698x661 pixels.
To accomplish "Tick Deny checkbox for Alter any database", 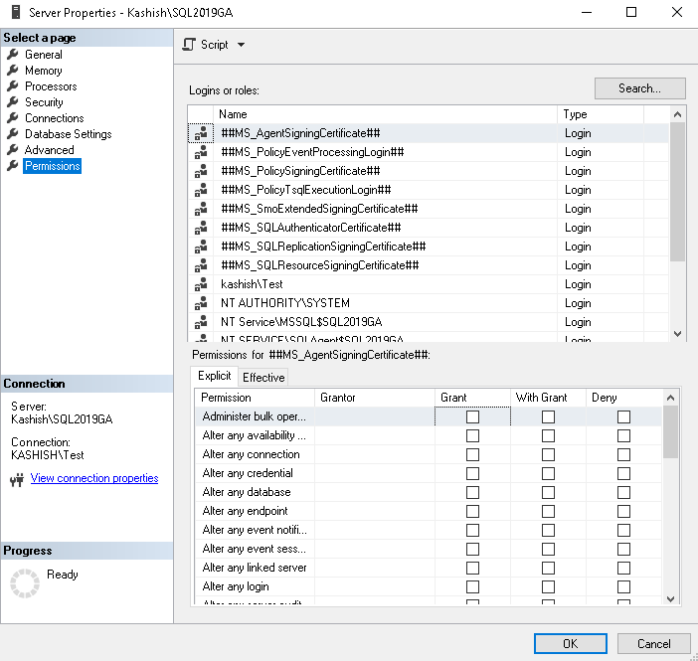I will point(623,493).
